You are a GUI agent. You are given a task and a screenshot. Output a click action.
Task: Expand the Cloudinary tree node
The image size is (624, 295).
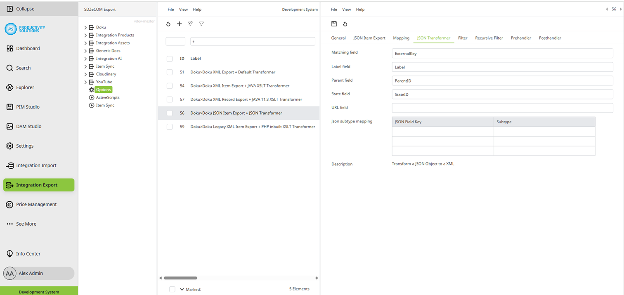(x=85, y=74)
